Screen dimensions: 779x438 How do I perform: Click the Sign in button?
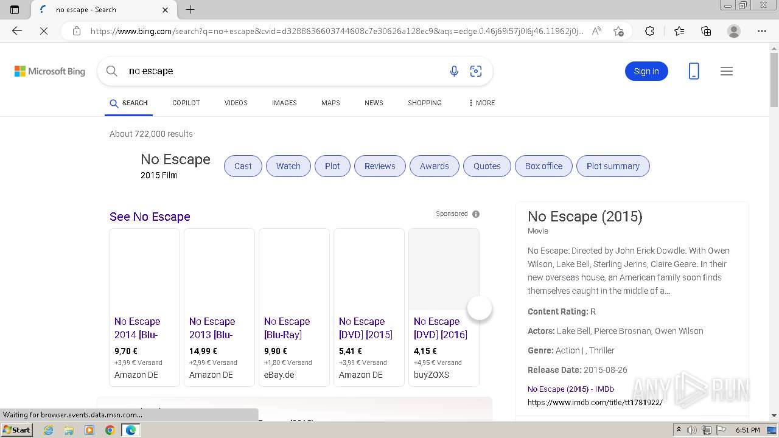(x=646, y=71)
